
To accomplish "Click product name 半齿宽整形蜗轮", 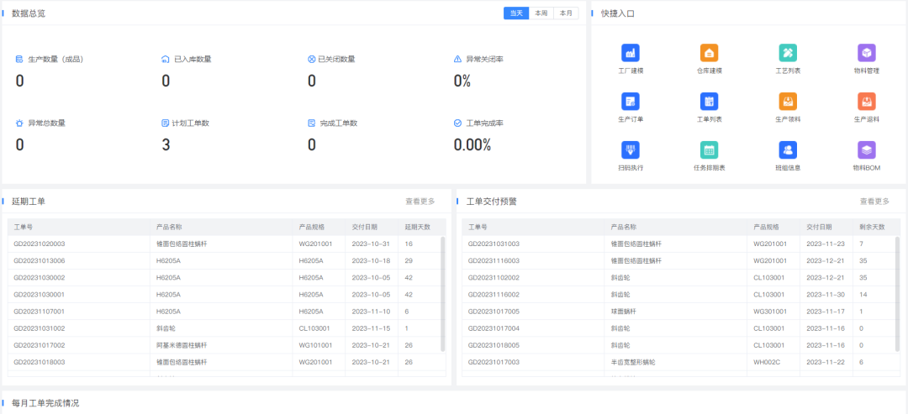I will [x=633, y=362].
